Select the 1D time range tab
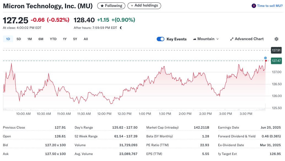The width and height of the screenshot is (285, 161). 8,39
